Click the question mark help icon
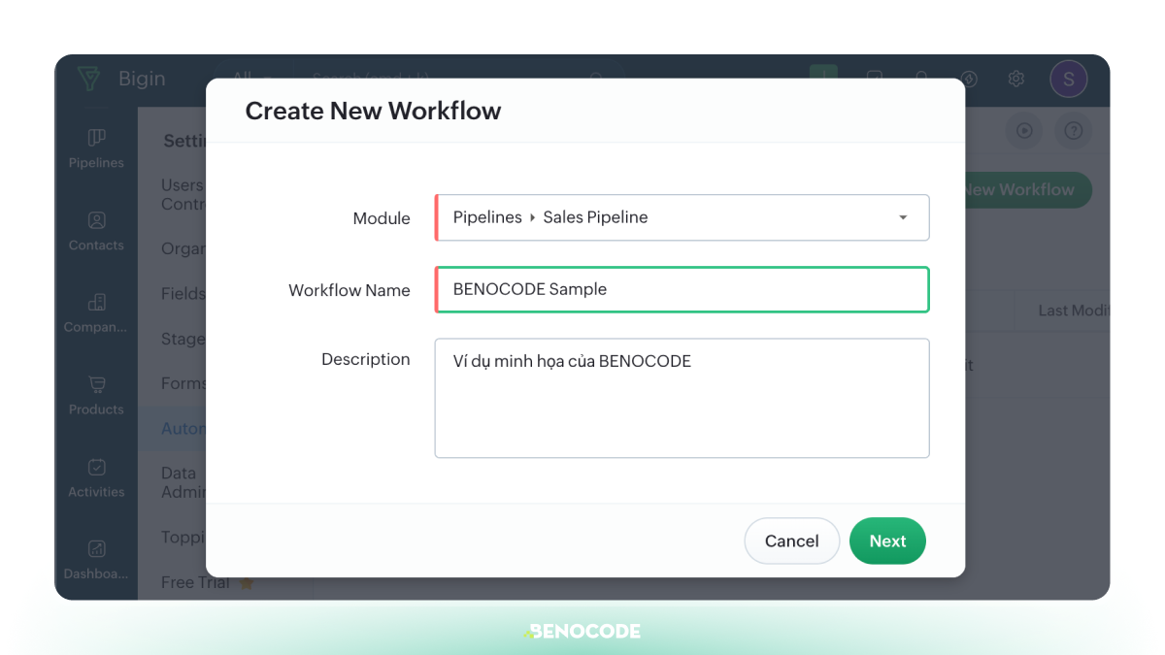 pyautogui.click(x=1073, y=131)
